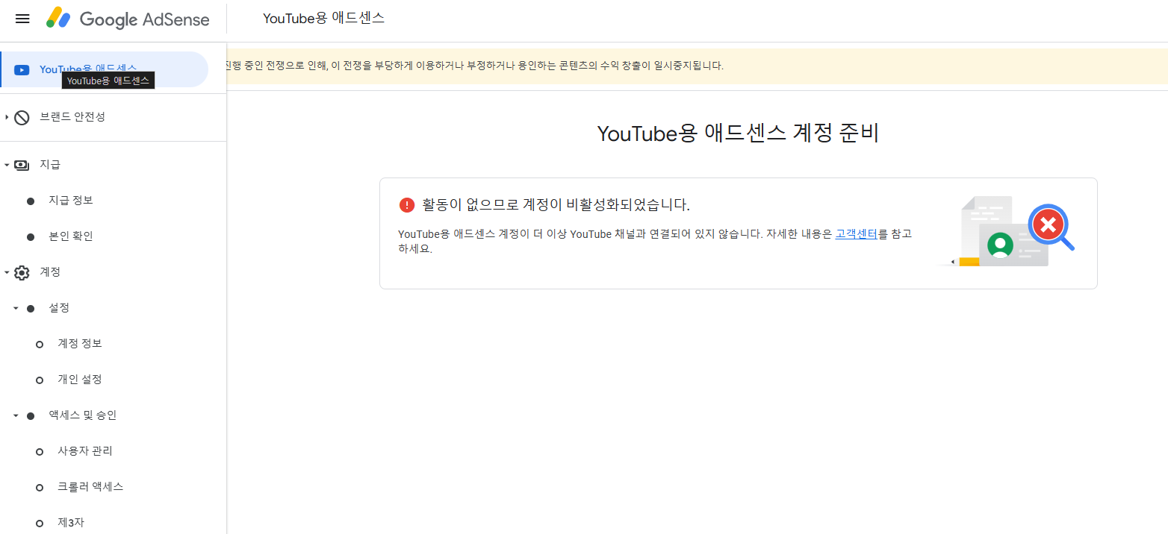Open 계정 정보 page

(x=80, y=344)
